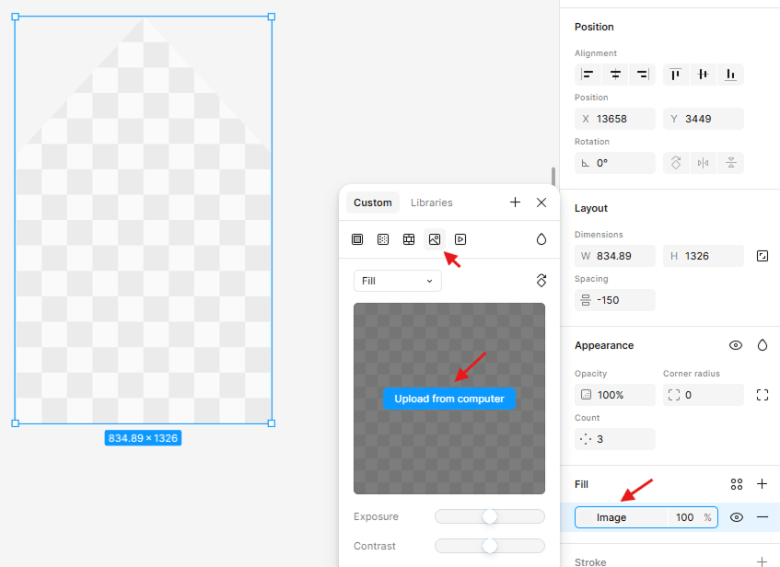Align selection to vertical centers

click(x=703, y=75)
